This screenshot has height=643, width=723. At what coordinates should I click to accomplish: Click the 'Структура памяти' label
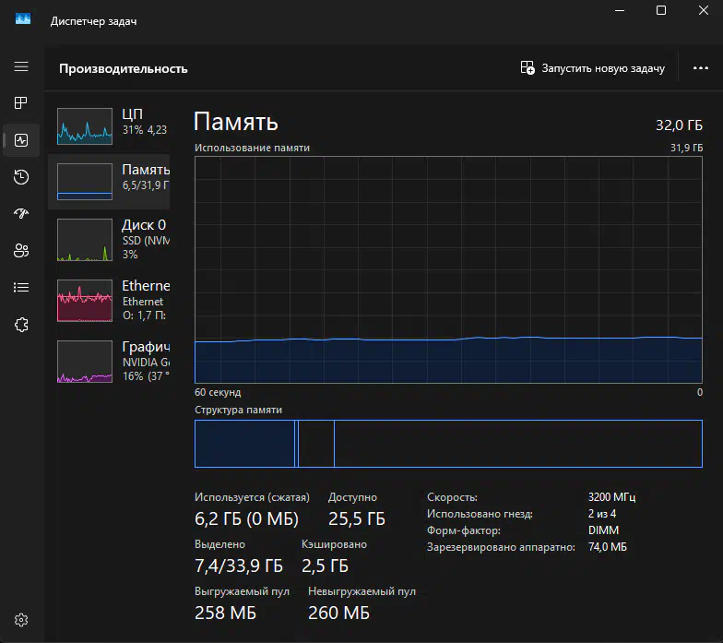238,410
